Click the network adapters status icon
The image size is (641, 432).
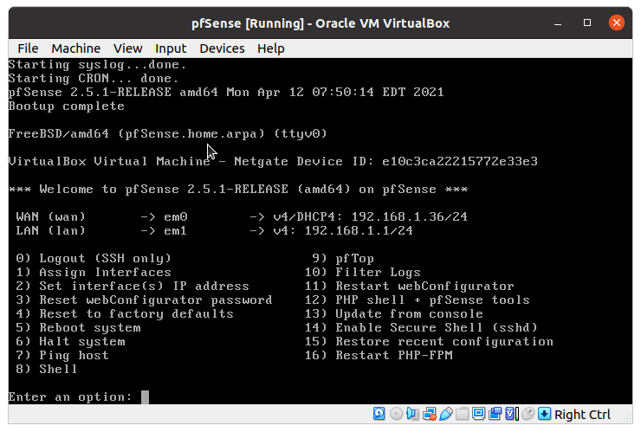click(430, 414)
